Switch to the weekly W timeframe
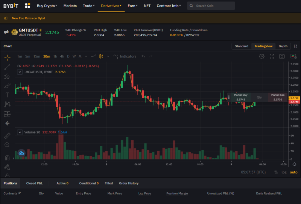The height and width of the screenshot is (204, 301). 74,56
